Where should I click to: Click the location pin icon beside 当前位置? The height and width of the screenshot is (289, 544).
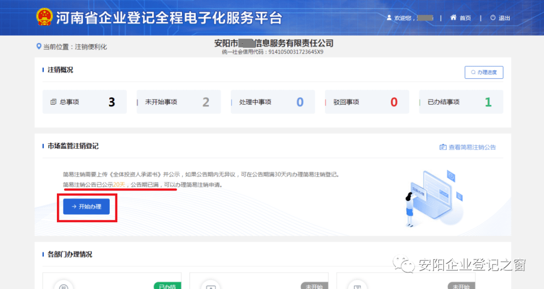38,46
